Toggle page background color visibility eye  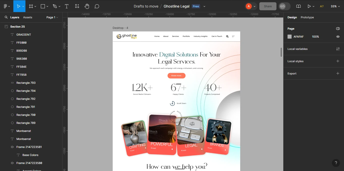[338, 37]
